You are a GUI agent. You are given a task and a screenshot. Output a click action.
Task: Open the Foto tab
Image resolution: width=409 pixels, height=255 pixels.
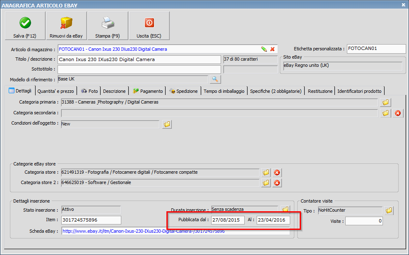pos(89,91)
